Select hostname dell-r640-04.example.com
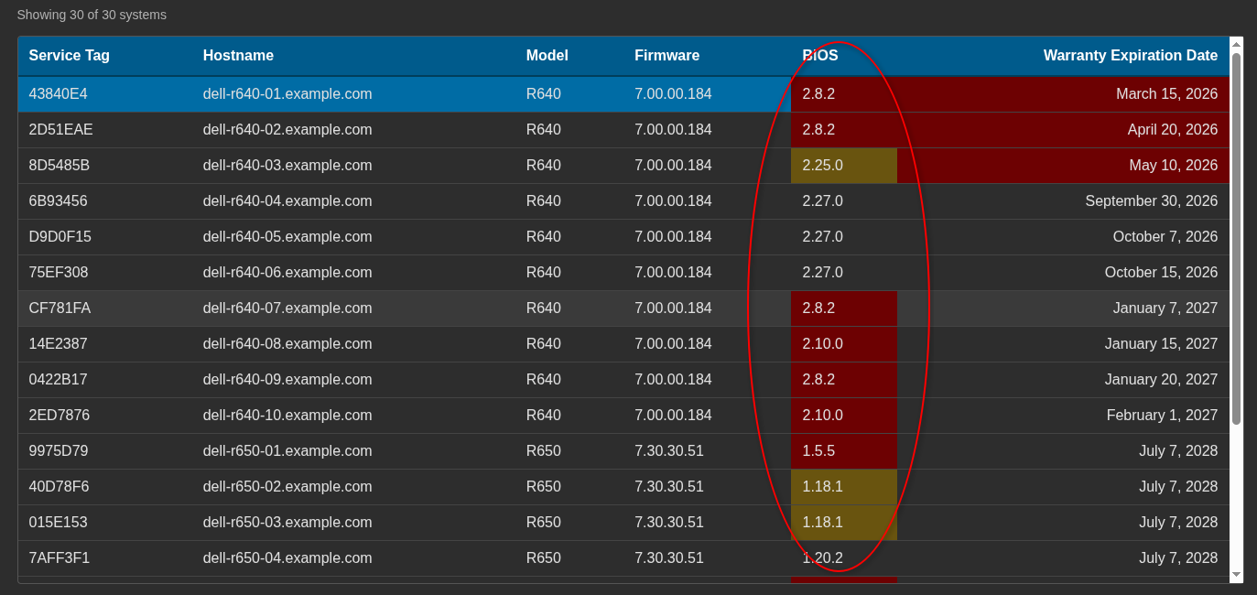 287,201
